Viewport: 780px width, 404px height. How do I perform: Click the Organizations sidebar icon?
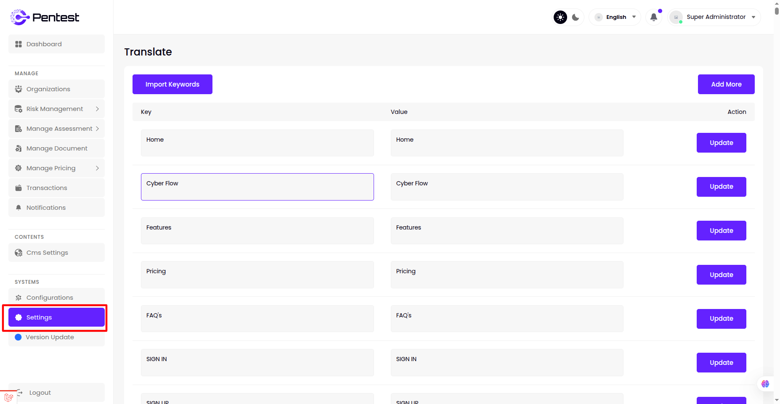click(19, 89)
